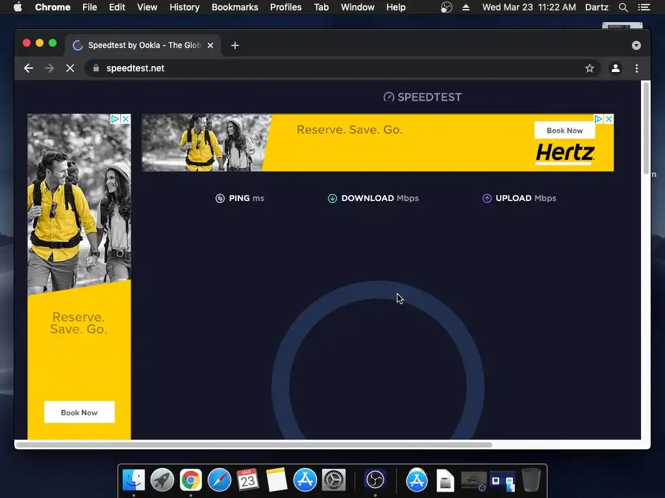
Task: Open the View menu
Action: click(x=147, y=7)
